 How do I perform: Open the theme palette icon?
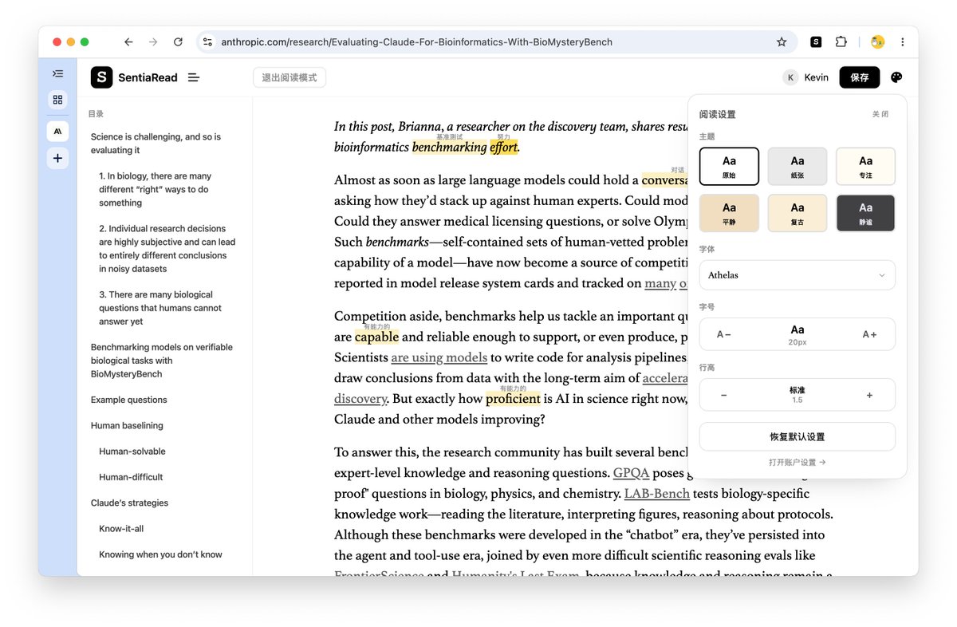click(x=896, y=77)
